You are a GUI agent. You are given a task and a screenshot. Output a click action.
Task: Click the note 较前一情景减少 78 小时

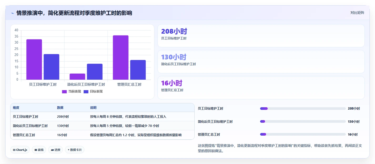click(x=142, y=126)
